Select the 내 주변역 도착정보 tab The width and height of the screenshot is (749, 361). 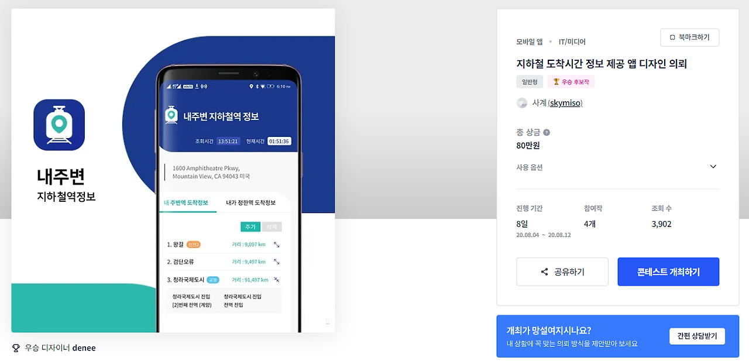(186, 203)
